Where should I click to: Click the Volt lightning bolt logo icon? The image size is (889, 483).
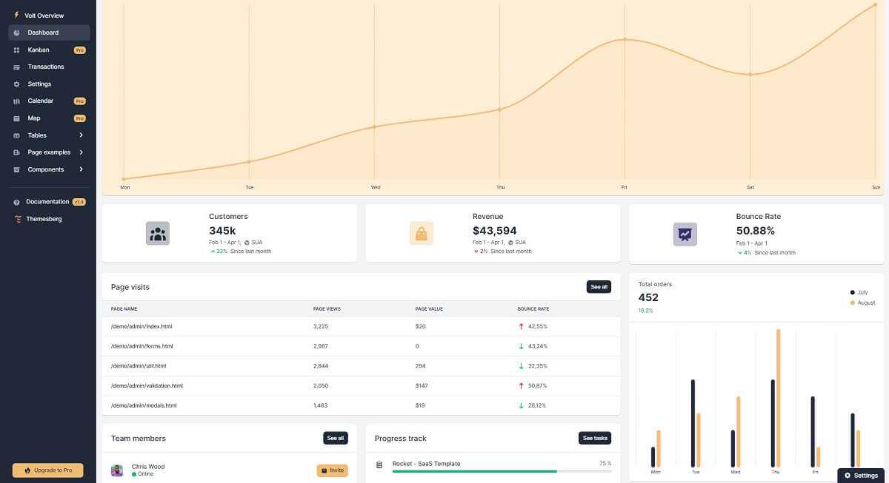click(16, 15)
